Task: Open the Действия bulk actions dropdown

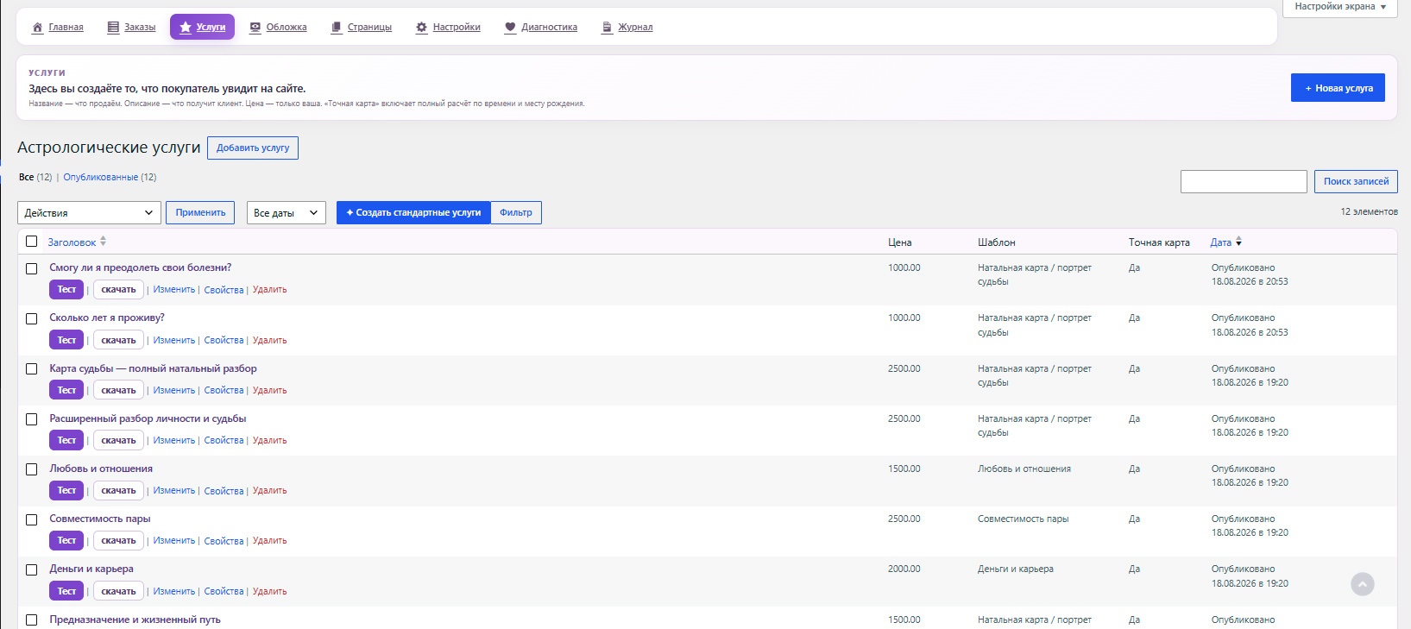Action: (89, 213)
